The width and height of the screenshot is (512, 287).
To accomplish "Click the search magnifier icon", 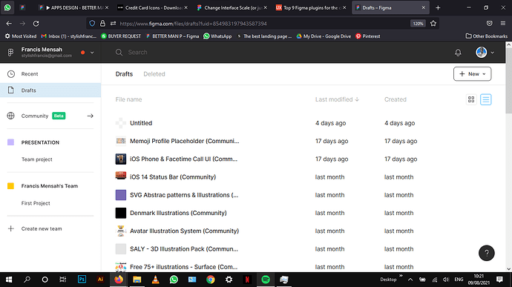I will pyautogui.click(x=119, y=52).
